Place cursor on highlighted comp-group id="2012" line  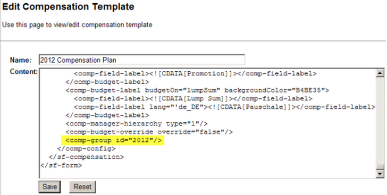[x=113, y=140]
